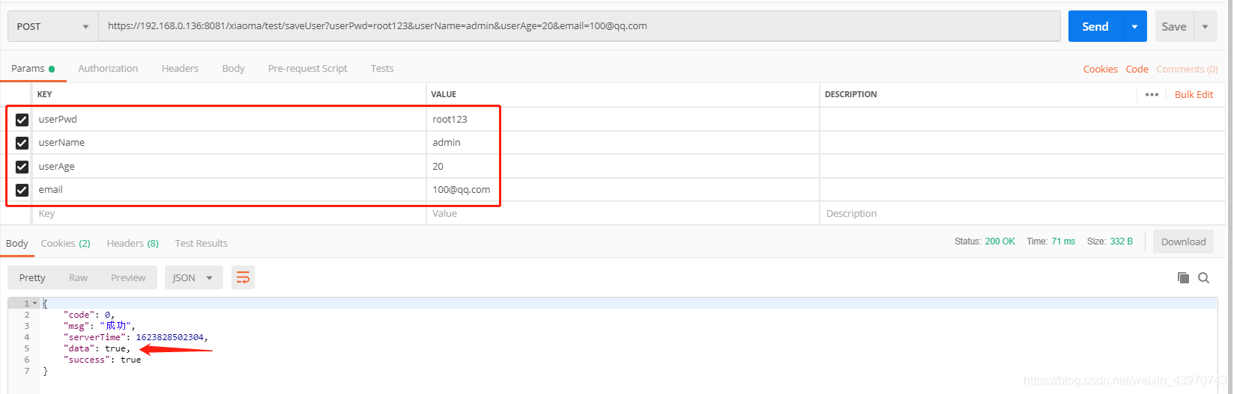Image resolution: width=1234 pixels, height=394 pixels.
Task: Click the VALUE column header
Action: click(444, 94)
